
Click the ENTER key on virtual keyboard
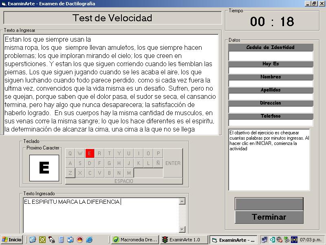coord(173,163)
